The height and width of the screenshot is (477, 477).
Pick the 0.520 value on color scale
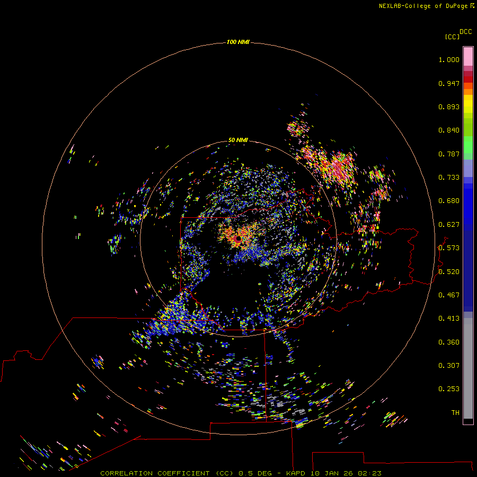[x=449, y=272]
